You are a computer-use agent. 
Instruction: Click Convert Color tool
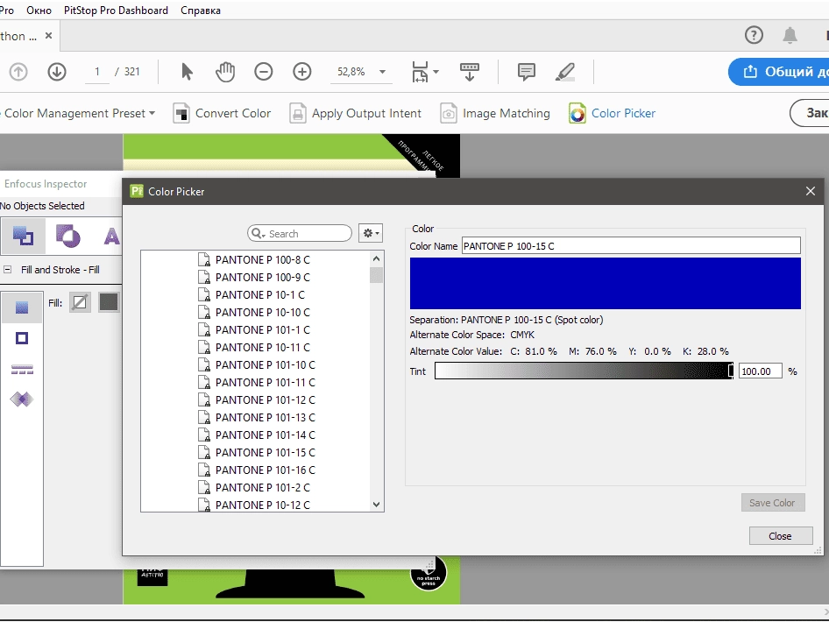(x=222, y=114)
